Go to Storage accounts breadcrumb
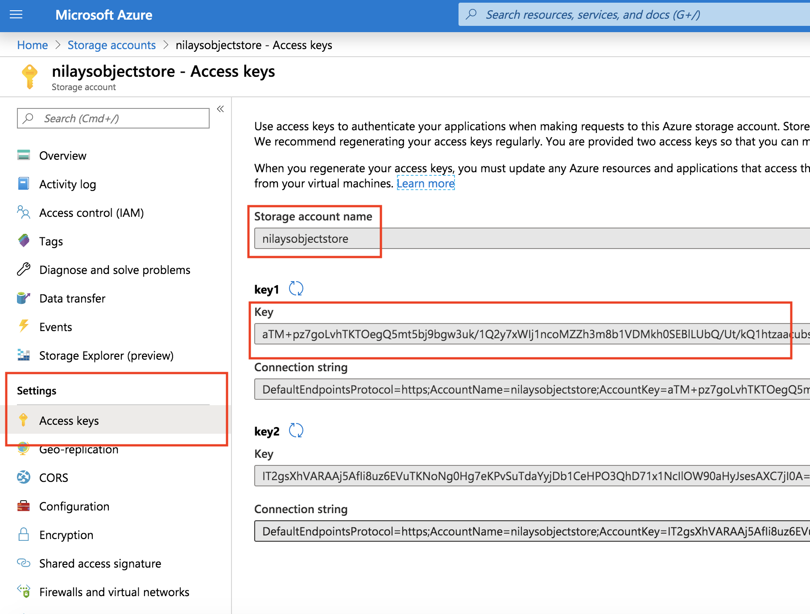 pyautogui.click(x=112, y=45)
